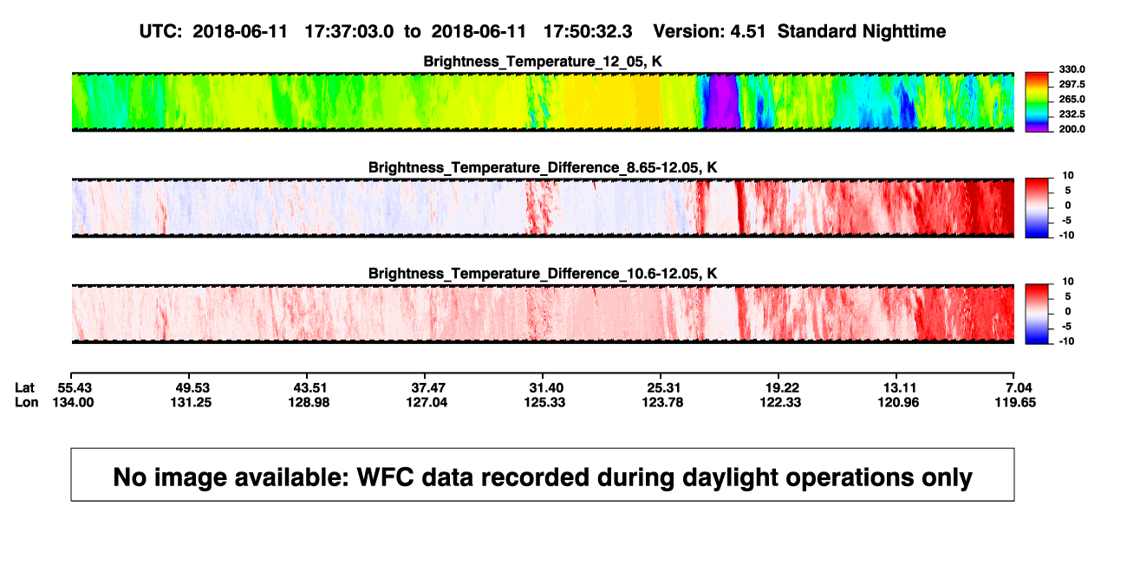
Task: Click the No image available WFC message
Action: 543,477
